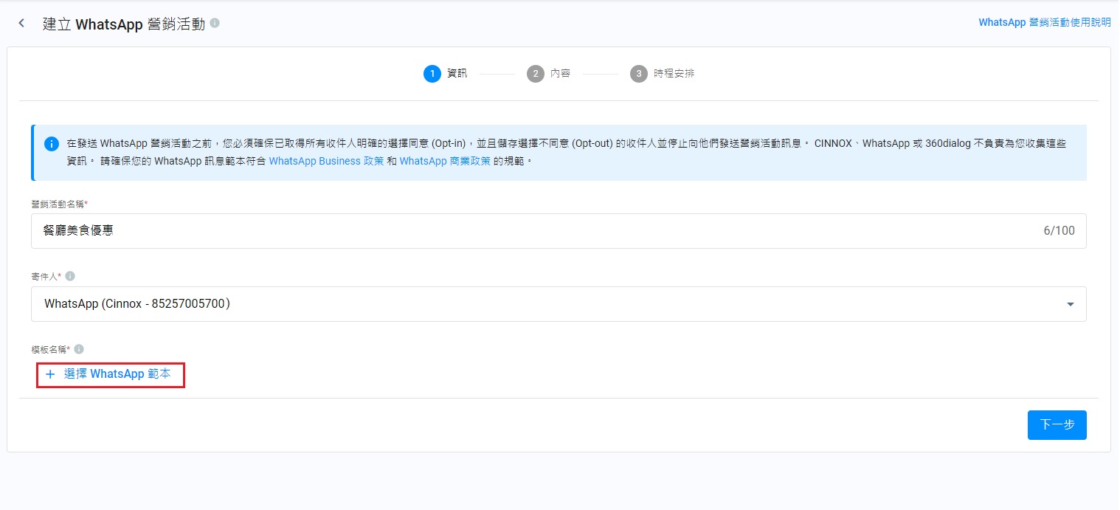The image size is (1120, 510).
Task: Click 選擇 WhatsApp 範本 link text
Action: tap(117, 374)
